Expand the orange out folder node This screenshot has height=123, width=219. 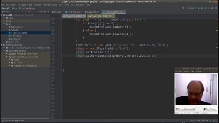pos(4,21)
